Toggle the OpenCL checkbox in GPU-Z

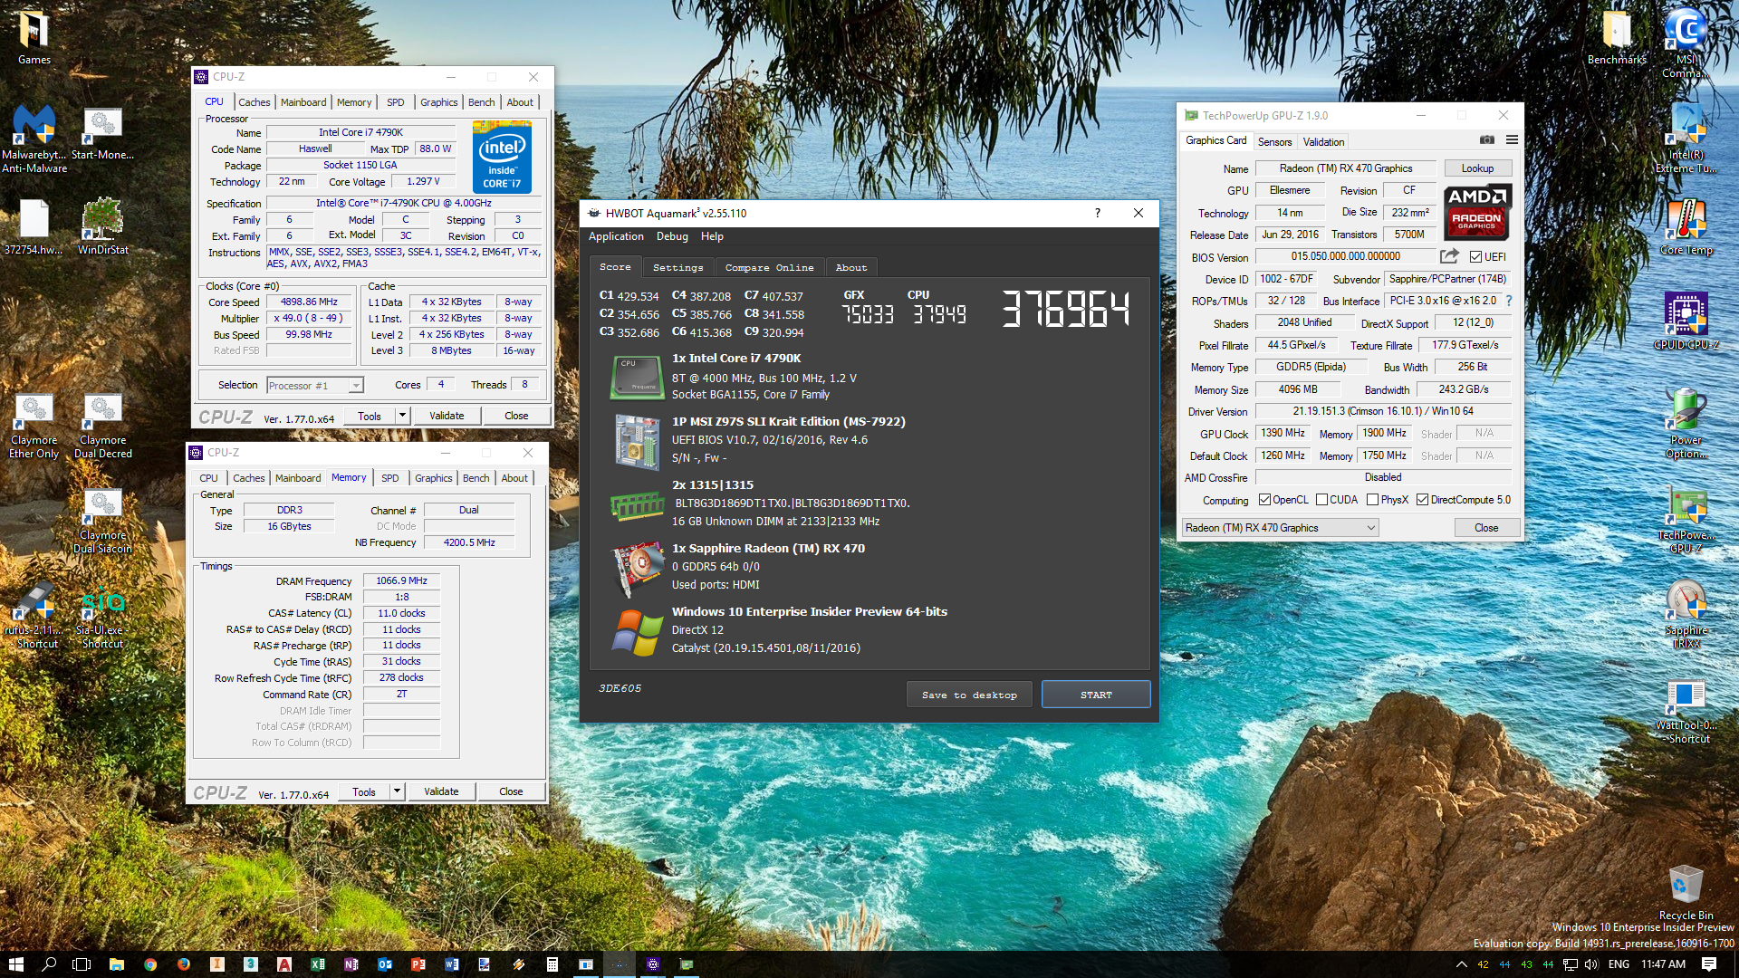[1264, 500]
